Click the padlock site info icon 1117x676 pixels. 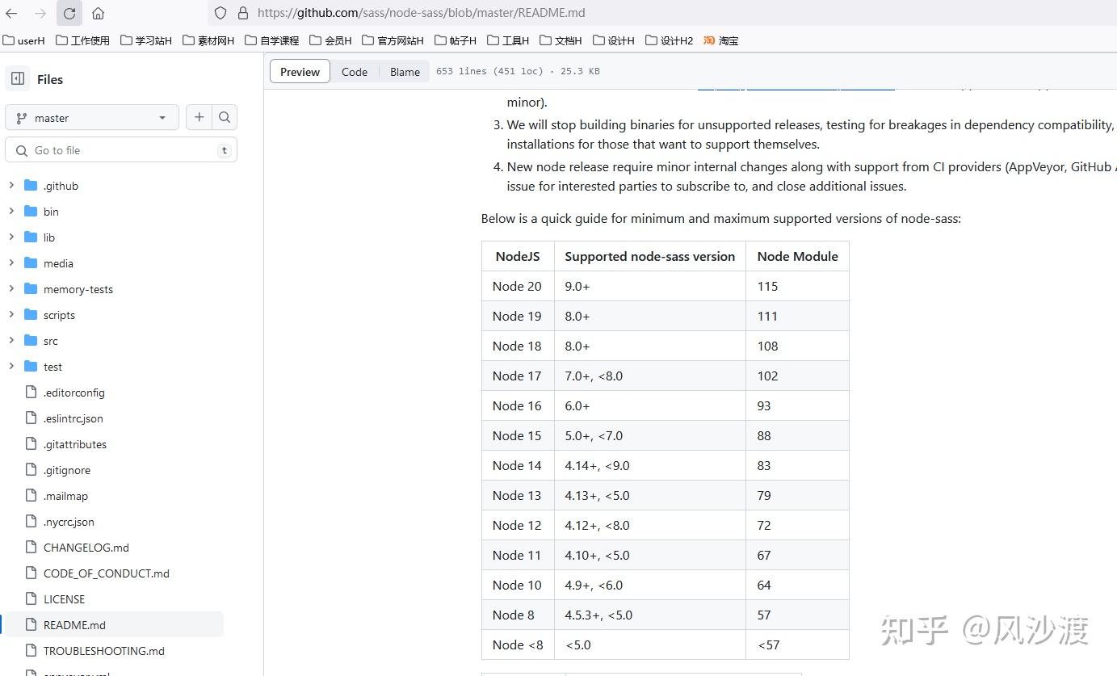pos(242,13)
